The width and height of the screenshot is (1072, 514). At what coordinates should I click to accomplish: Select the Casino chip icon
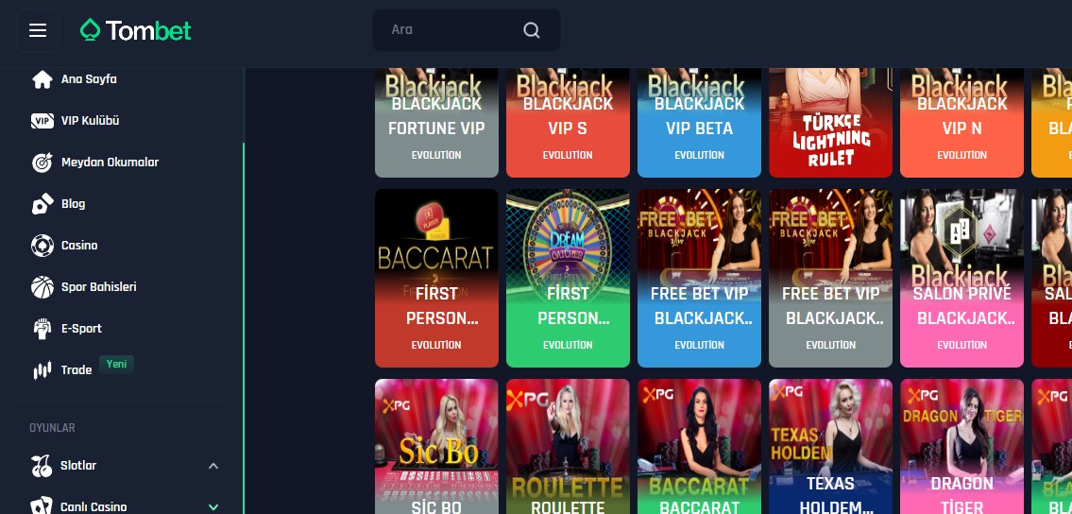pyautogui.click(x=43, y=246)
